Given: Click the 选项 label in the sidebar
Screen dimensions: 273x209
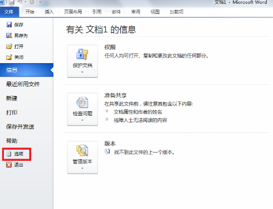Looking at the screenshot, I should click(19, 154).
